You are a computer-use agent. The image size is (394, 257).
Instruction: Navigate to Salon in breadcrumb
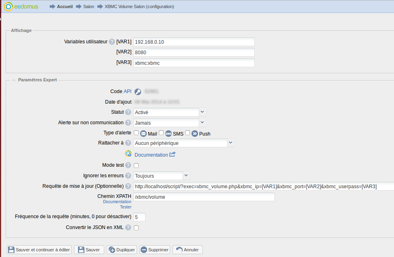pos(88,7)
